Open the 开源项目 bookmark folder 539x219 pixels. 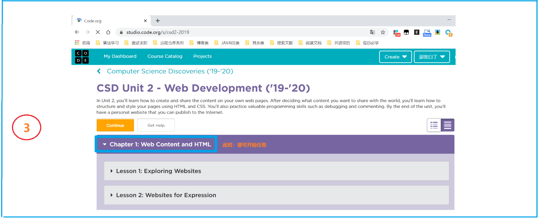[x=339, y=43]
